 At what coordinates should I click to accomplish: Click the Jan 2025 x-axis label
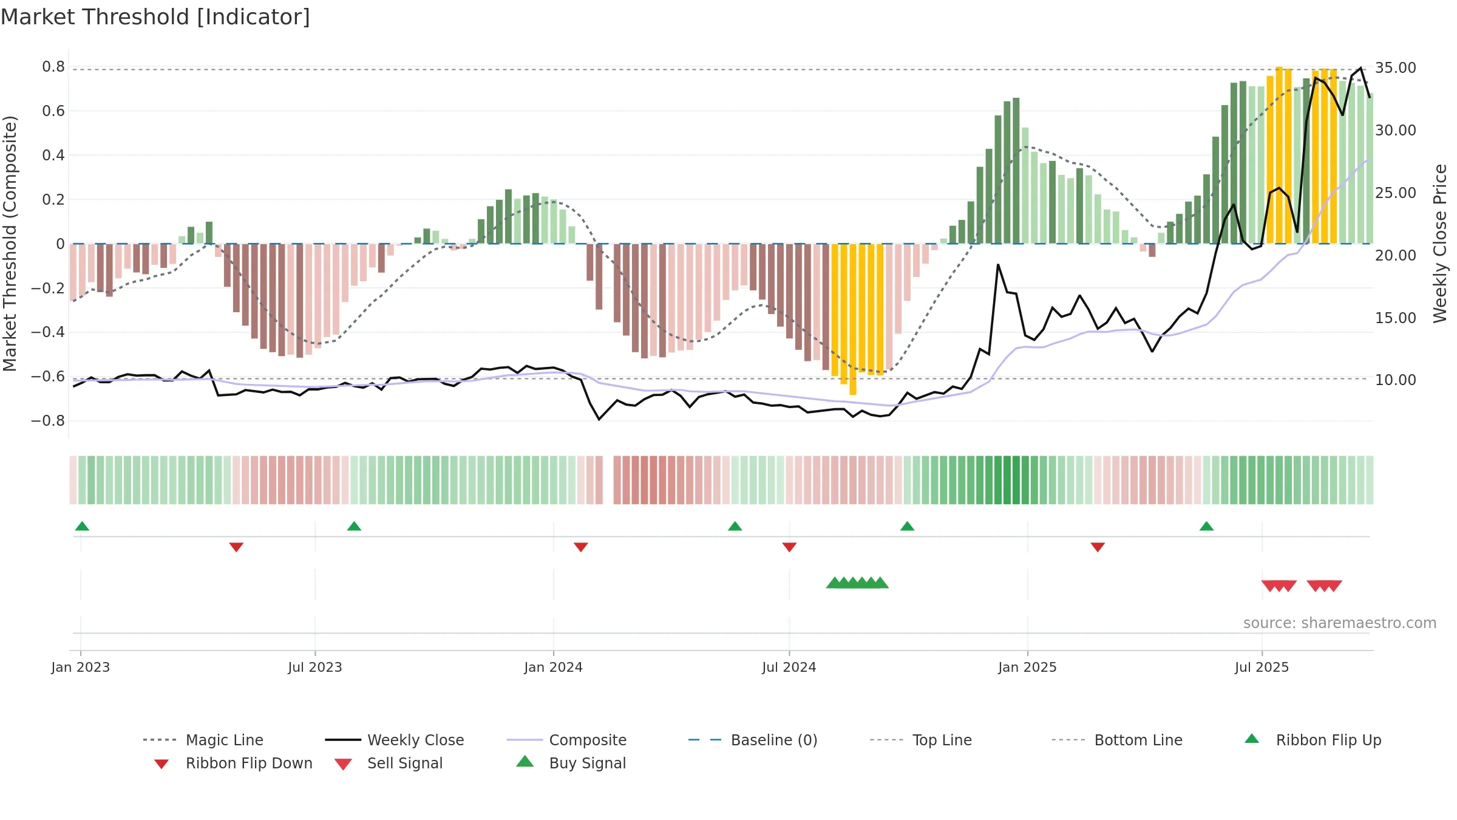click(x=1028, y=667)
